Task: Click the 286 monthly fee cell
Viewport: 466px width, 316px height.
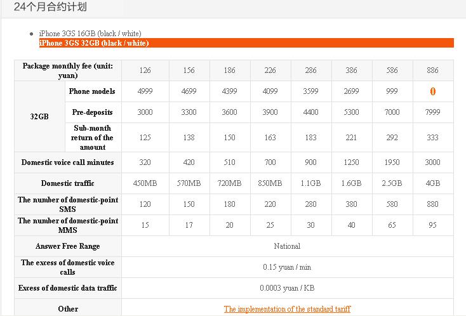Action: tap(311, 70)
